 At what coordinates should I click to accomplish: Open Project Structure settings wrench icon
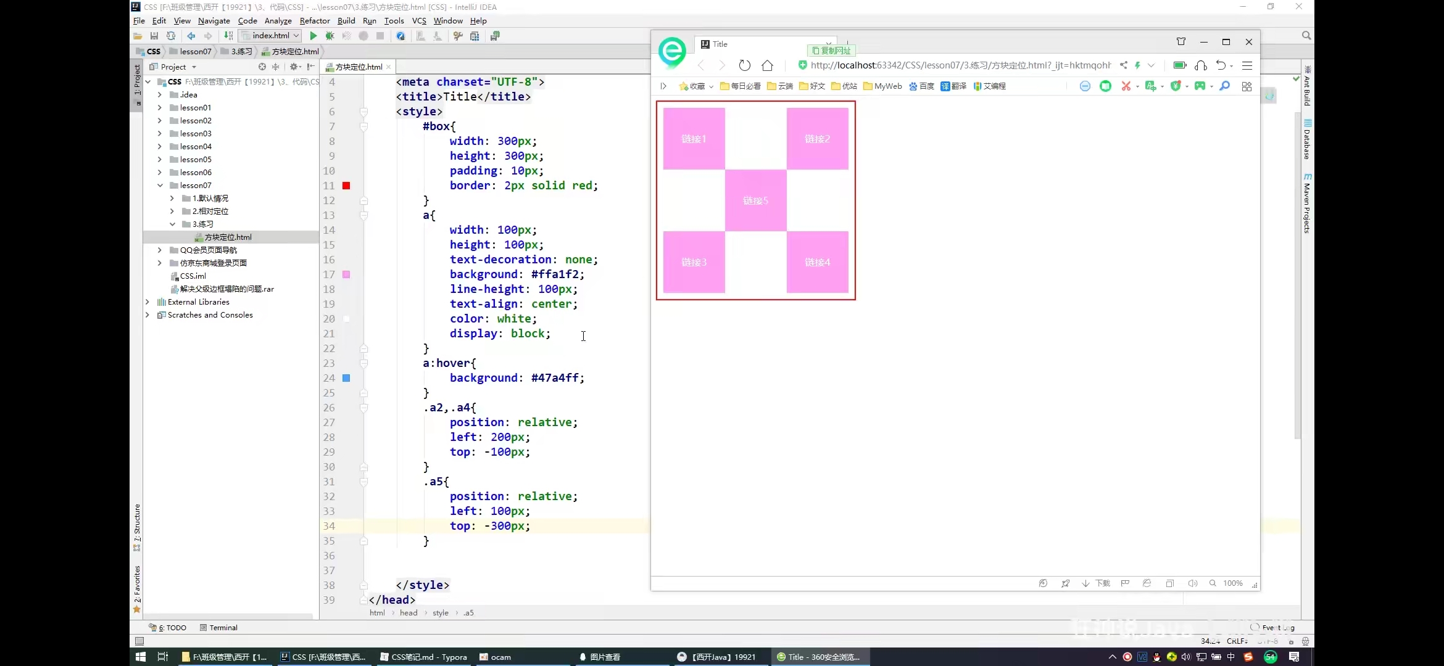pos(458,36)
